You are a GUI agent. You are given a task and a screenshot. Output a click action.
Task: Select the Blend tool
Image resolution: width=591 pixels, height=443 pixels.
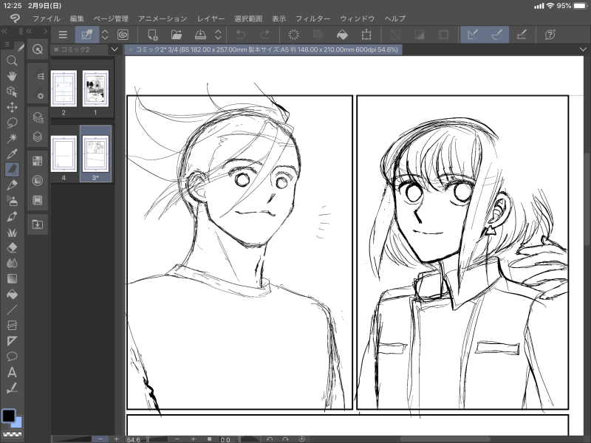pos(12,263)
